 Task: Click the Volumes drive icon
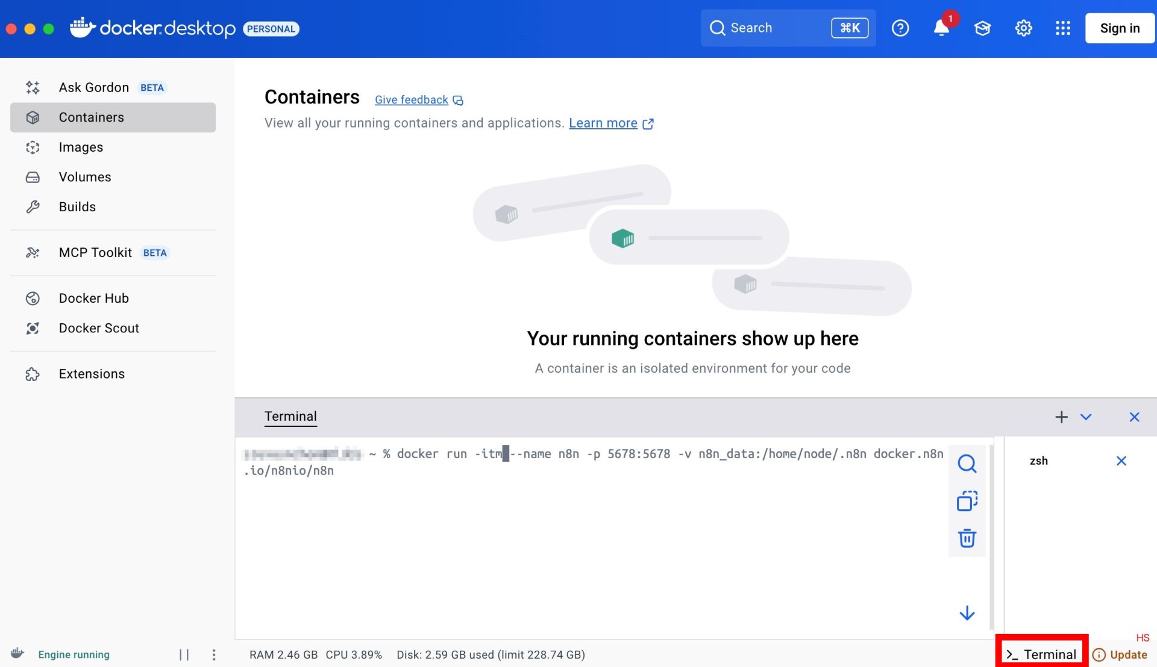(33, 177)
